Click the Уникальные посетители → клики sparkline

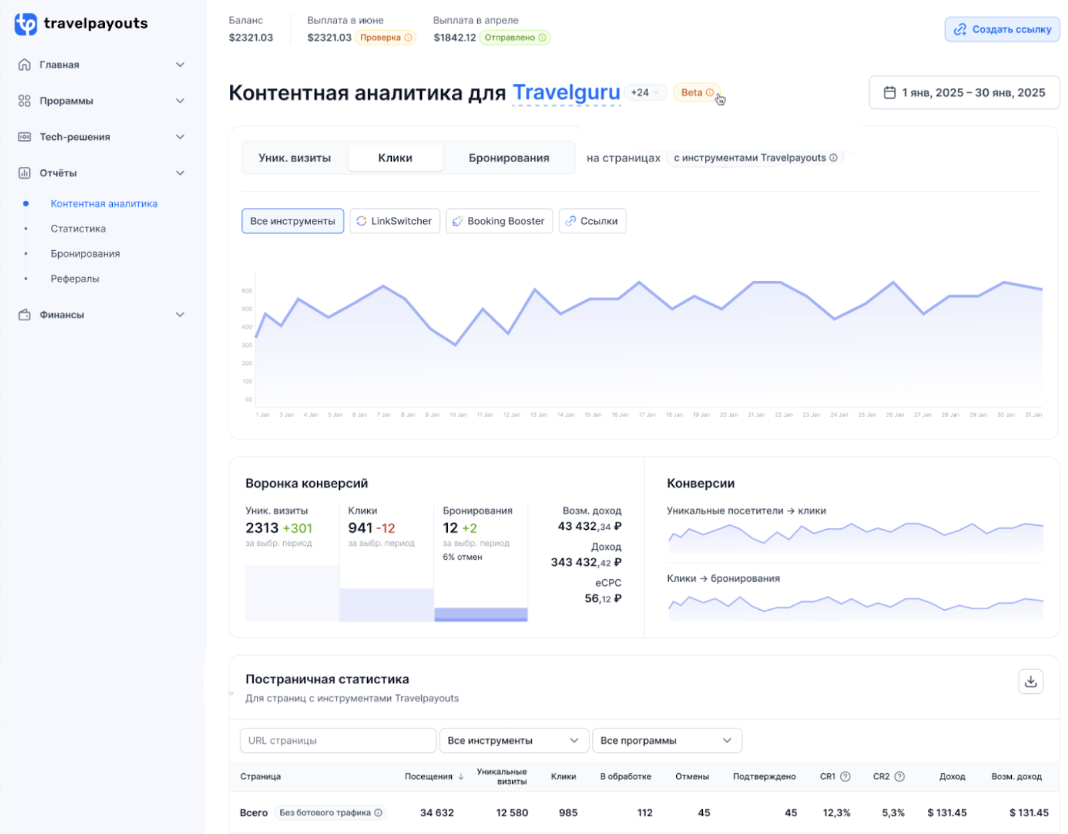[855, 538]
